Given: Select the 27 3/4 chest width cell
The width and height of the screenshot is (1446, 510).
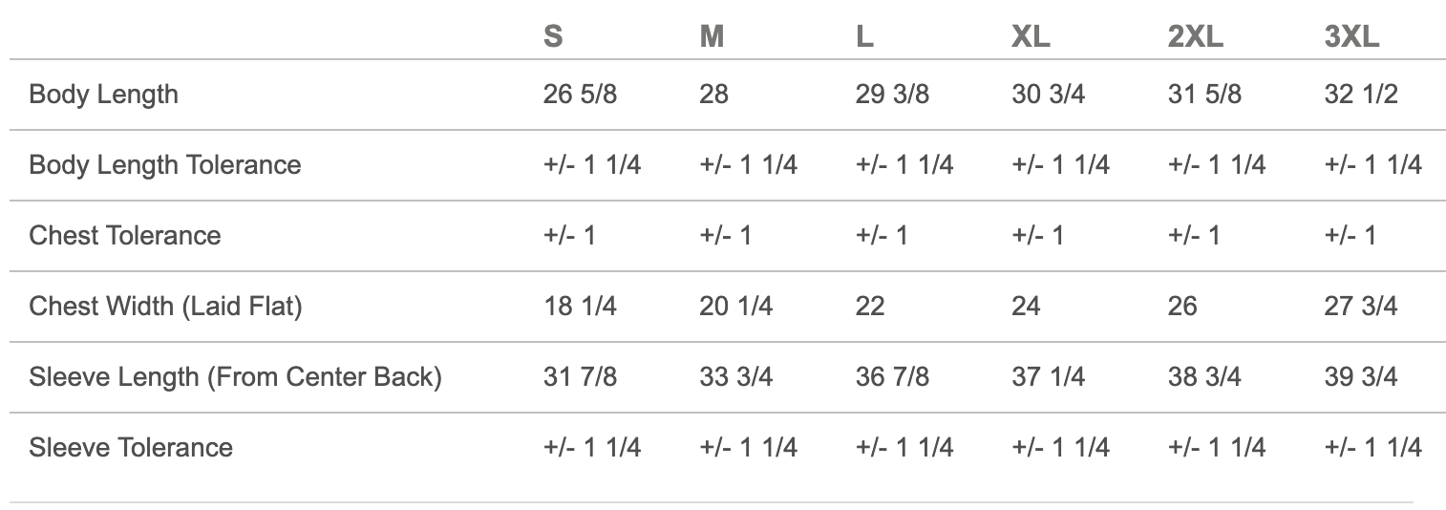Looking at the screenshot, I should [1361, 307].
